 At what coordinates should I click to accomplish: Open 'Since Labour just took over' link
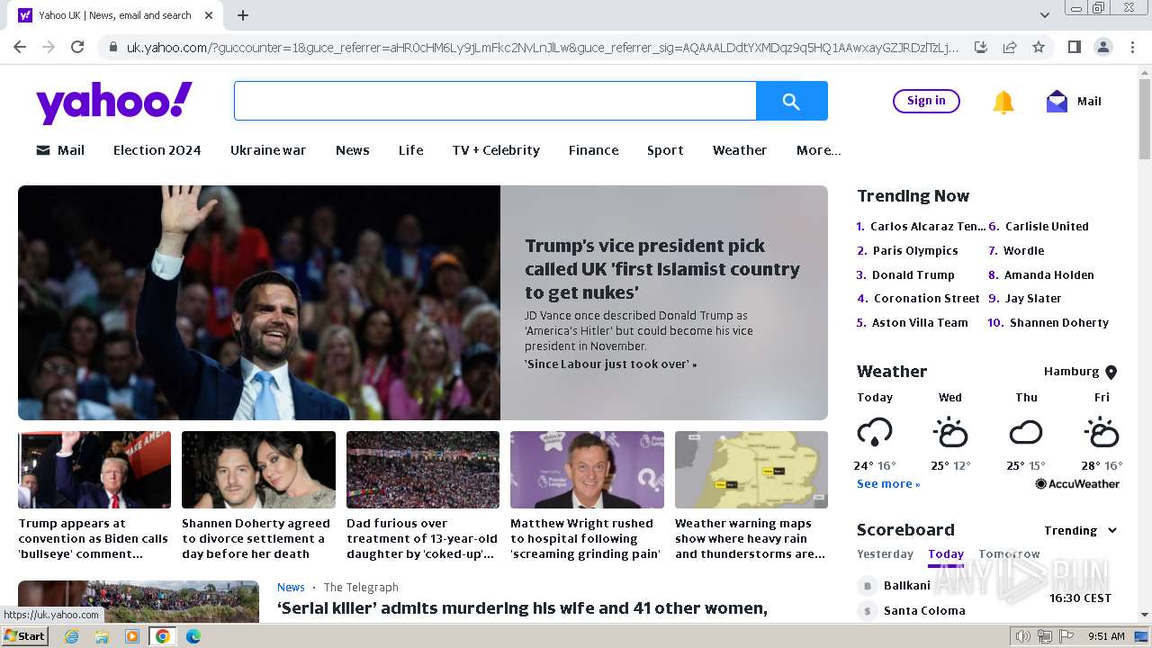pyautogui.click(x=610, y=364)
